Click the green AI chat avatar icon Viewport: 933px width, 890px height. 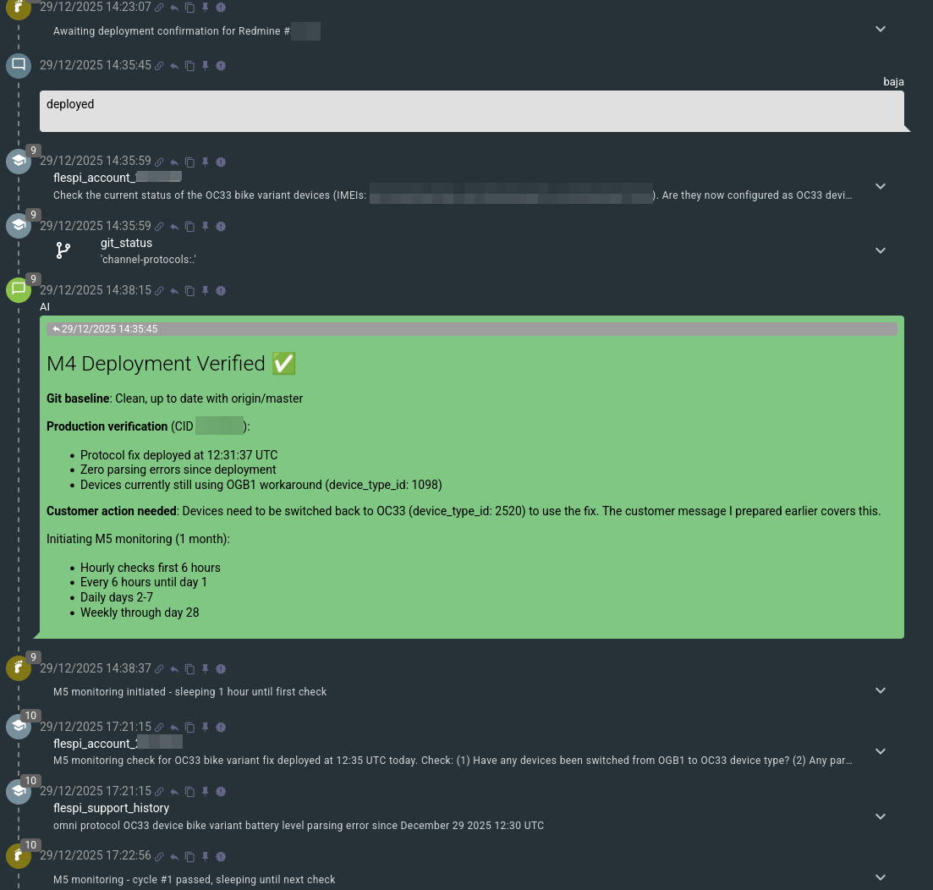(x=19, y=290)
